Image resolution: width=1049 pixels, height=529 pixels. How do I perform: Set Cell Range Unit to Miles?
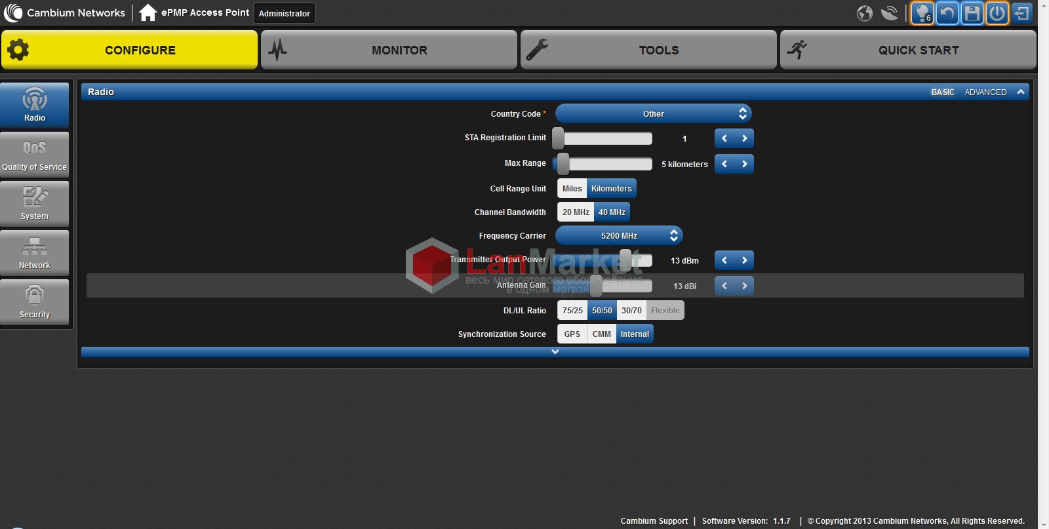[x=572, y=189]
